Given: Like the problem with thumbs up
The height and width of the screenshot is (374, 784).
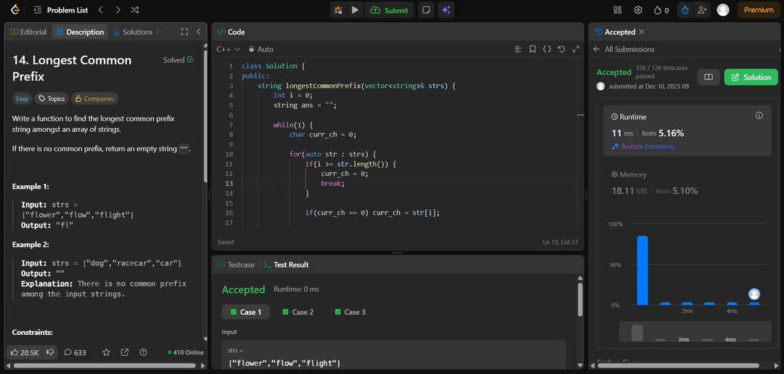Looking at the screenshot, I should [24, 352].
